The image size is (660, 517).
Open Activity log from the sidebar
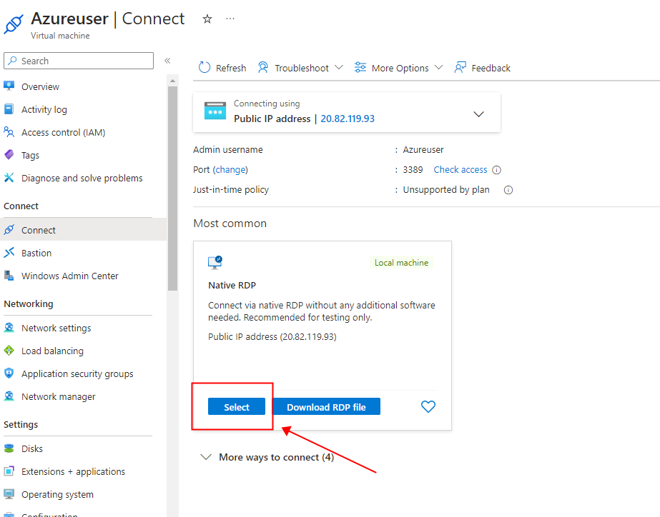44,109
